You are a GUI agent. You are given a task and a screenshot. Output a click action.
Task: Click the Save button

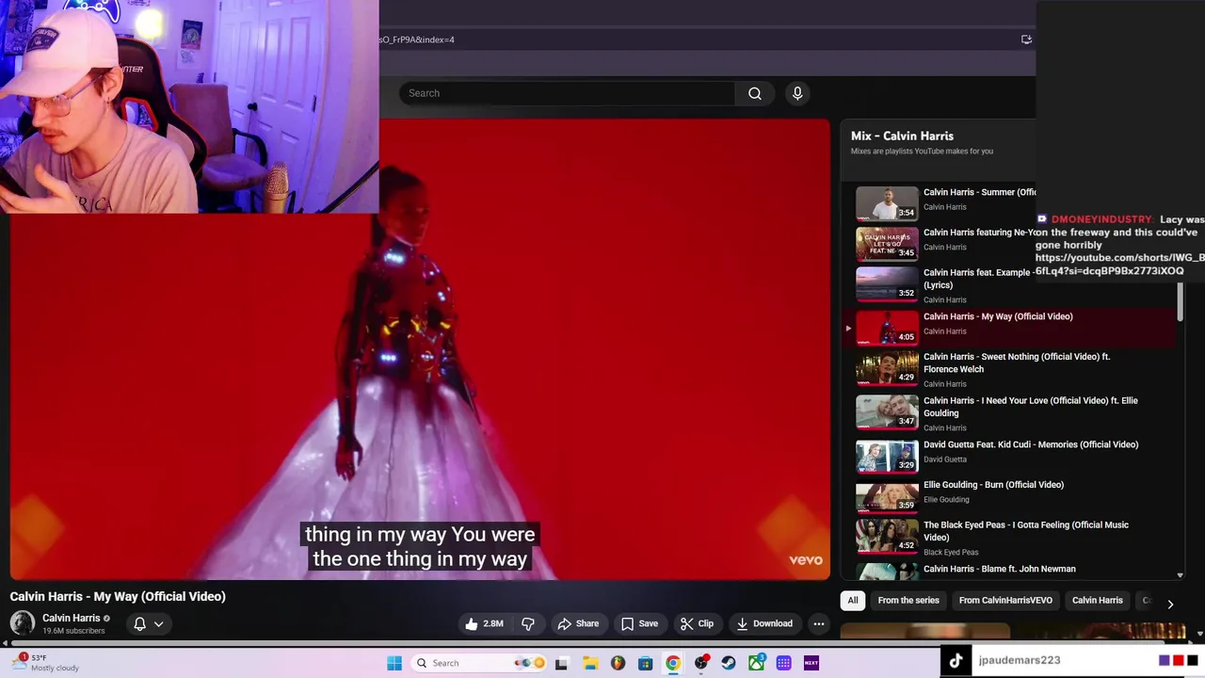(639, 623)
